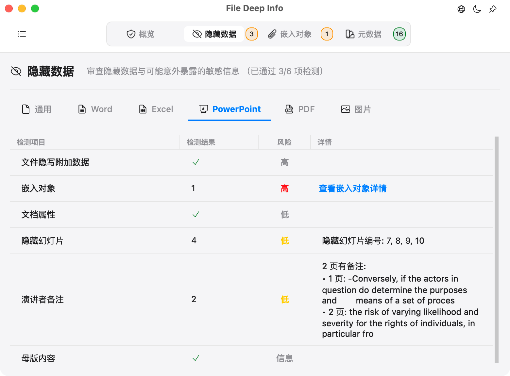Screen dimensions: 510x376
Task: Open the 嵌入对象 tab in the top bar
Action: click(290, 34)
